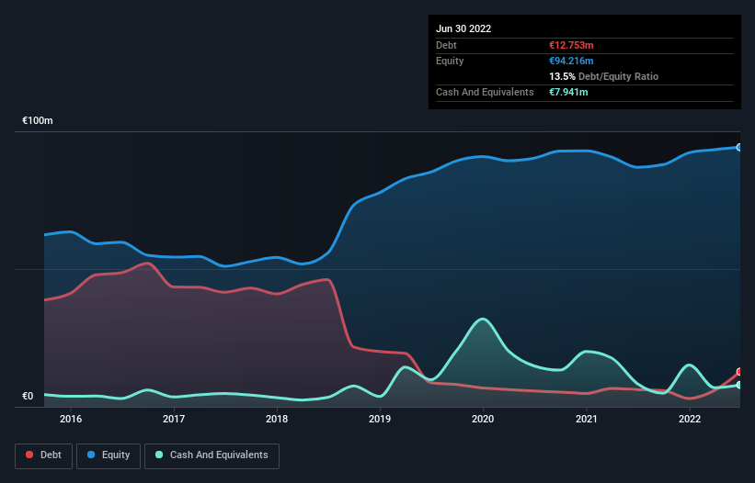Image resolution: width=755 pixels, height=483 pixels.
Task: Click the 2022 x-axis label
Action: click(x=690, y=419)
